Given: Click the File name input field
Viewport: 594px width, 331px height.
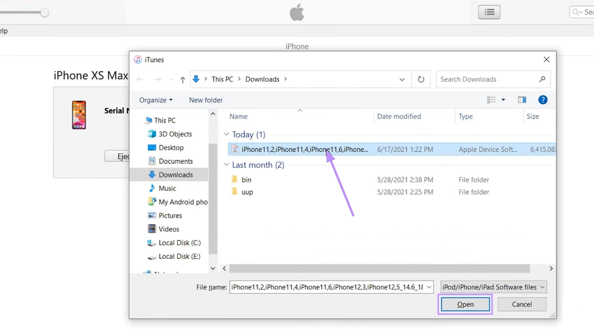Looking at the screenshot, I should pos(327,287).
